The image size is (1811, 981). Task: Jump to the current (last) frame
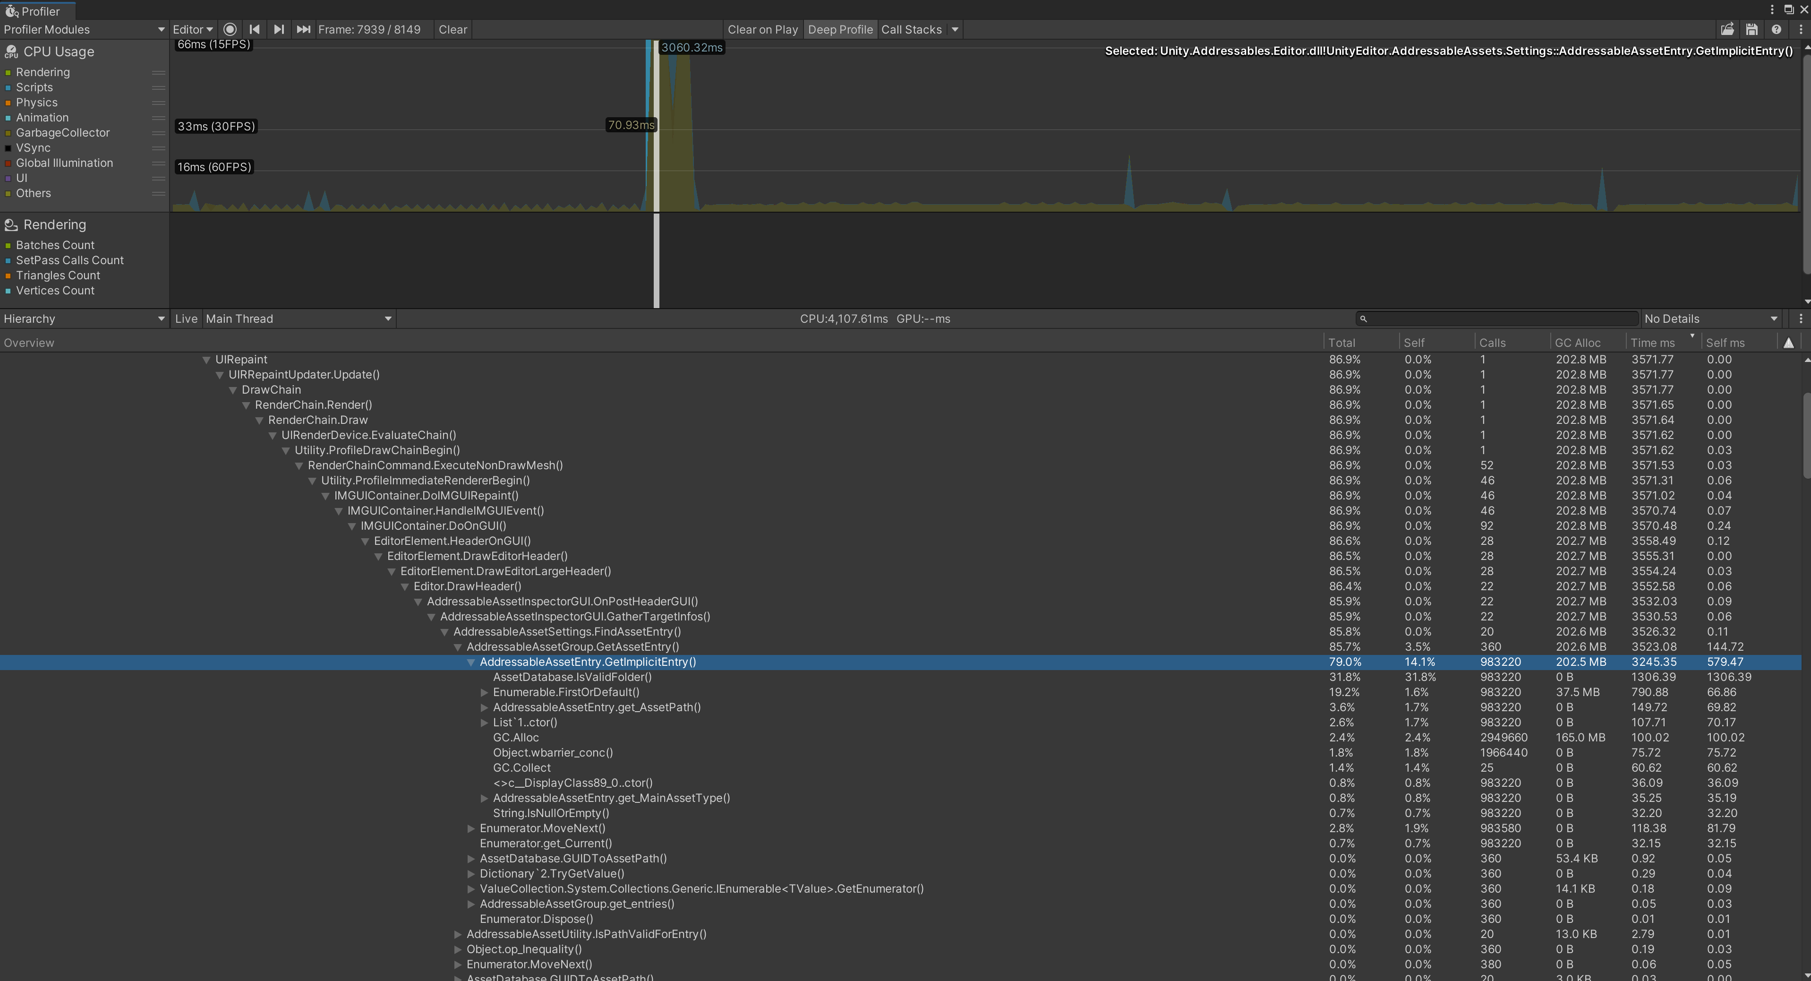coord(303,30)
